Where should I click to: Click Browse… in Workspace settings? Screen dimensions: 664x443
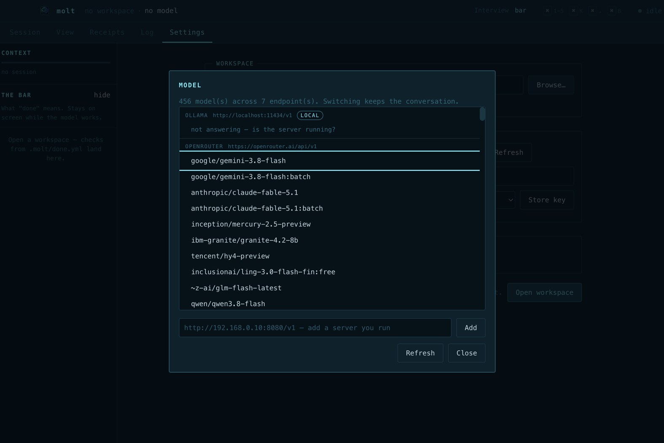pos(551,85)
